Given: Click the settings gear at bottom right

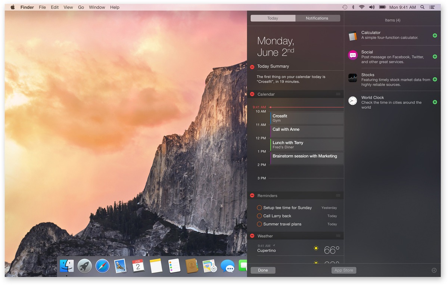Looking at the screenshot, I should pos(434,270).
